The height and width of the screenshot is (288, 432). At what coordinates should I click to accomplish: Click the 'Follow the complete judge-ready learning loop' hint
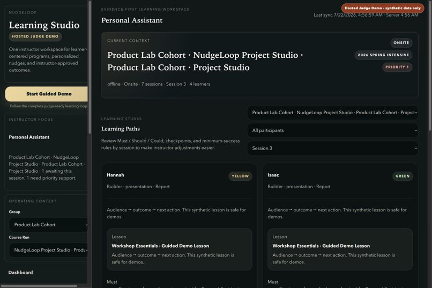point(48,106)
